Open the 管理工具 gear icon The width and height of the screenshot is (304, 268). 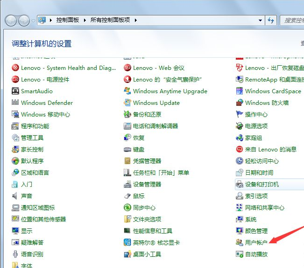[x=15, y=138]
